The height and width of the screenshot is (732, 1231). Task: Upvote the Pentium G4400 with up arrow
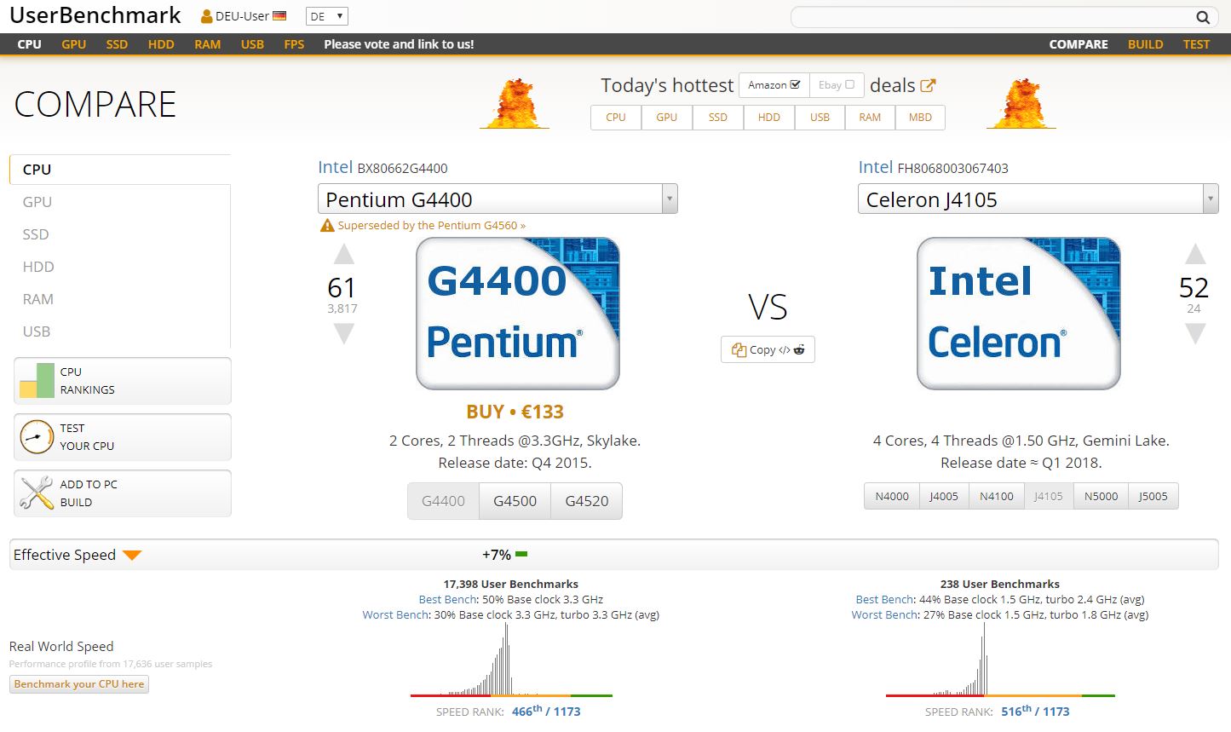click(343, 254)
